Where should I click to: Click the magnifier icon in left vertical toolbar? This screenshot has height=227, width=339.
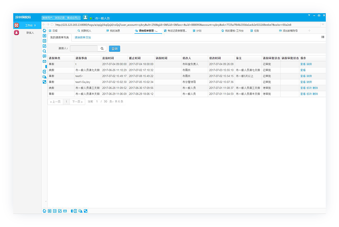pos(44,51)
